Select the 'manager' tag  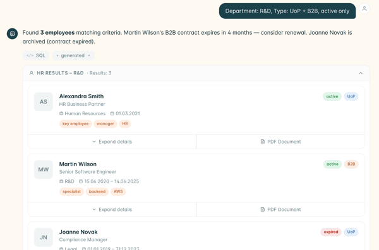coord(105,123)
